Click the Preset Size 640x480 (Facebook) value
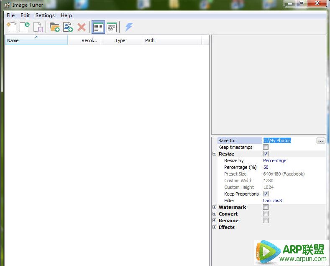The width and height of the screenshot is (330, 266). (x=284, y=174)
